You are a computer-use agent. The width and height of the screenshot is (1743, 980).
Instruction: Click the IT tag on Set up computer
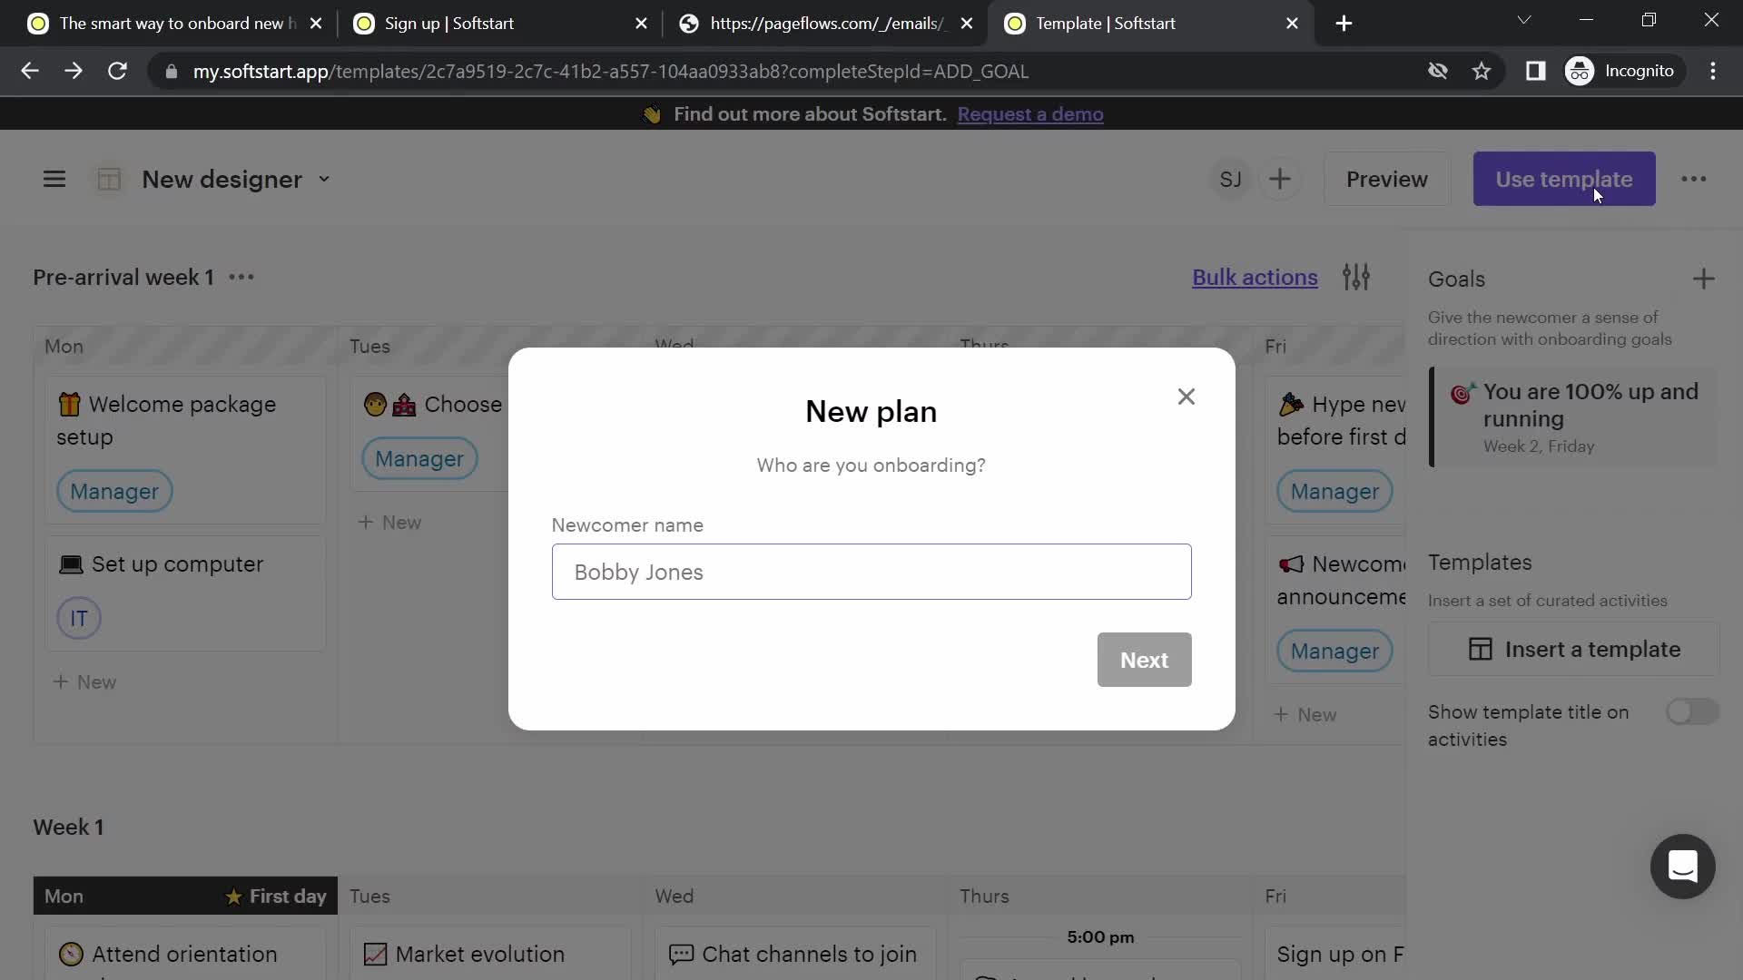79,619
